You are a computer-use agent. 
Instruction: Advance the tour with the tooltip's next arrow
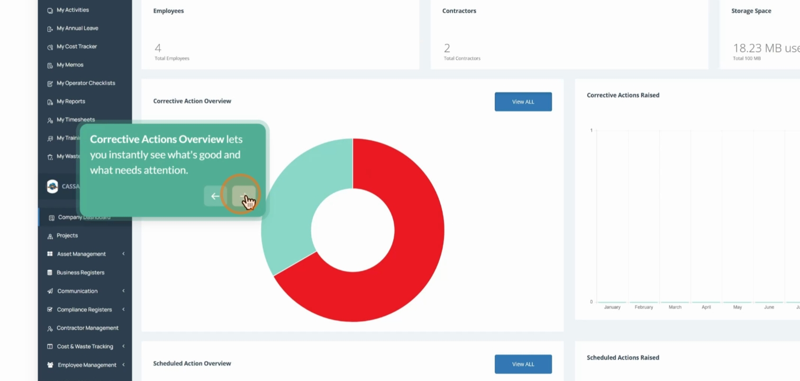coord(243,196)
